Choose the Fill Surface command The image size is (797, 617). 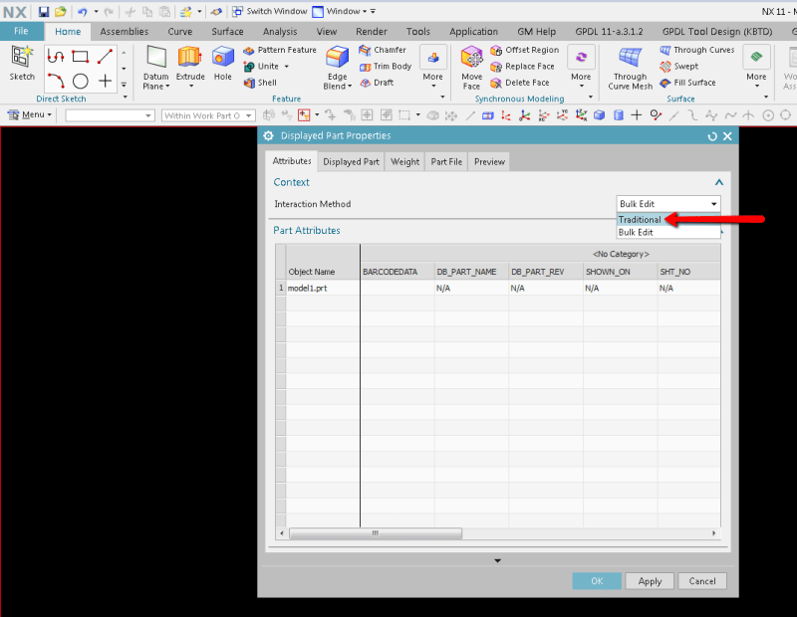[x=687, y=83]
